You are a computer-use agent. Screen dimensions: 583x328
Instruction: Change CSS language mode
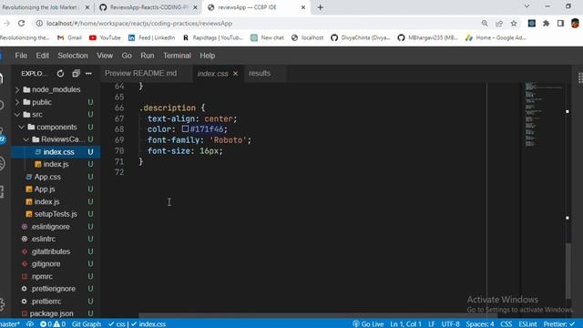506,324
